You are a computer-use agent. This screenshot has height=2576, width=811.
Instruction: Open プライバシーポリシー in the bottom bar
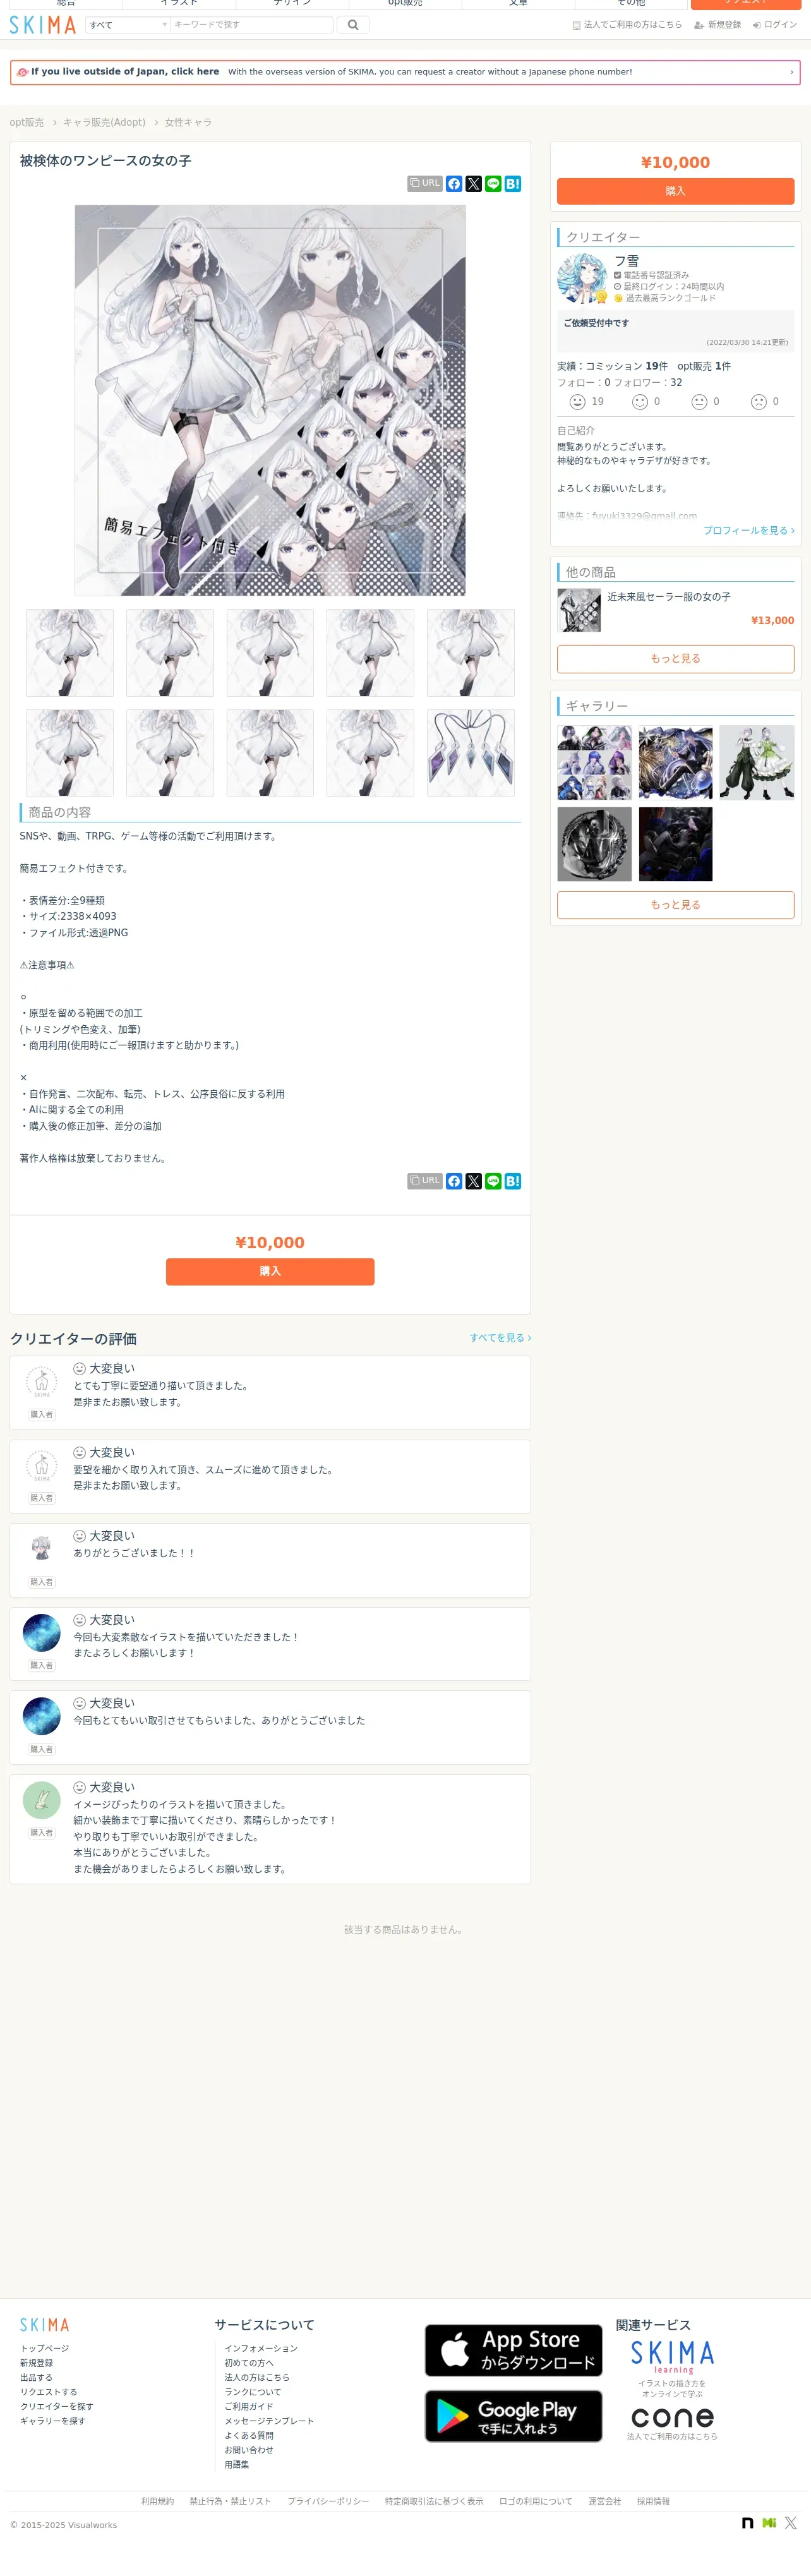coord(328,2501)
